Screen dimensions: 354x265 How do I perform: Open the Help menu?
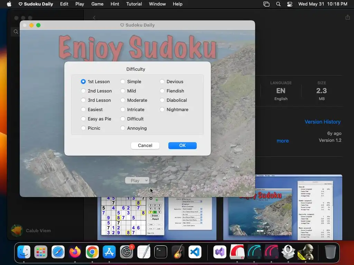[177, 4]
